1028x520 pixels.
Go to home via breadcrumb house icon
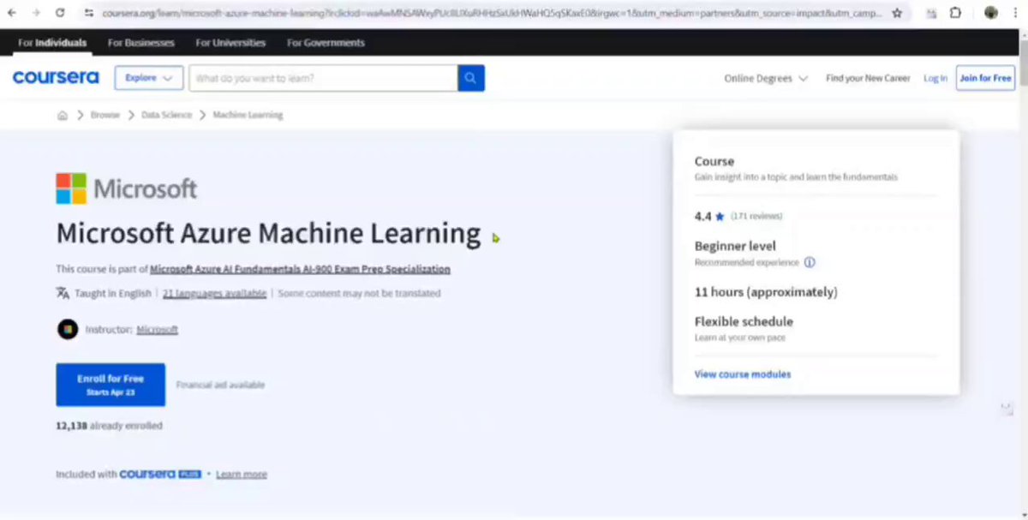(63, 115)
